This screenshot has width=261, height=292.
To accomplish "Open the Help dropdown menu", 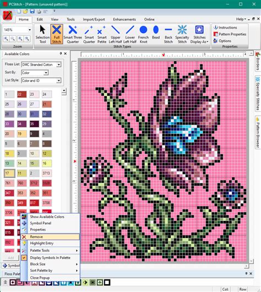I will pyautogui.click(x=241, y=19).
